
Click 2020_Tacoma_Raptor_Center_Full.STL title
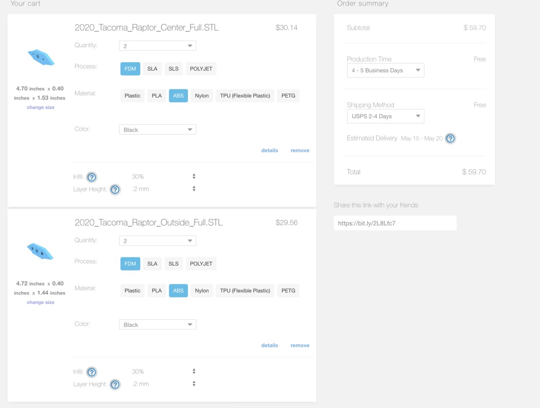(x=146, y=27)
